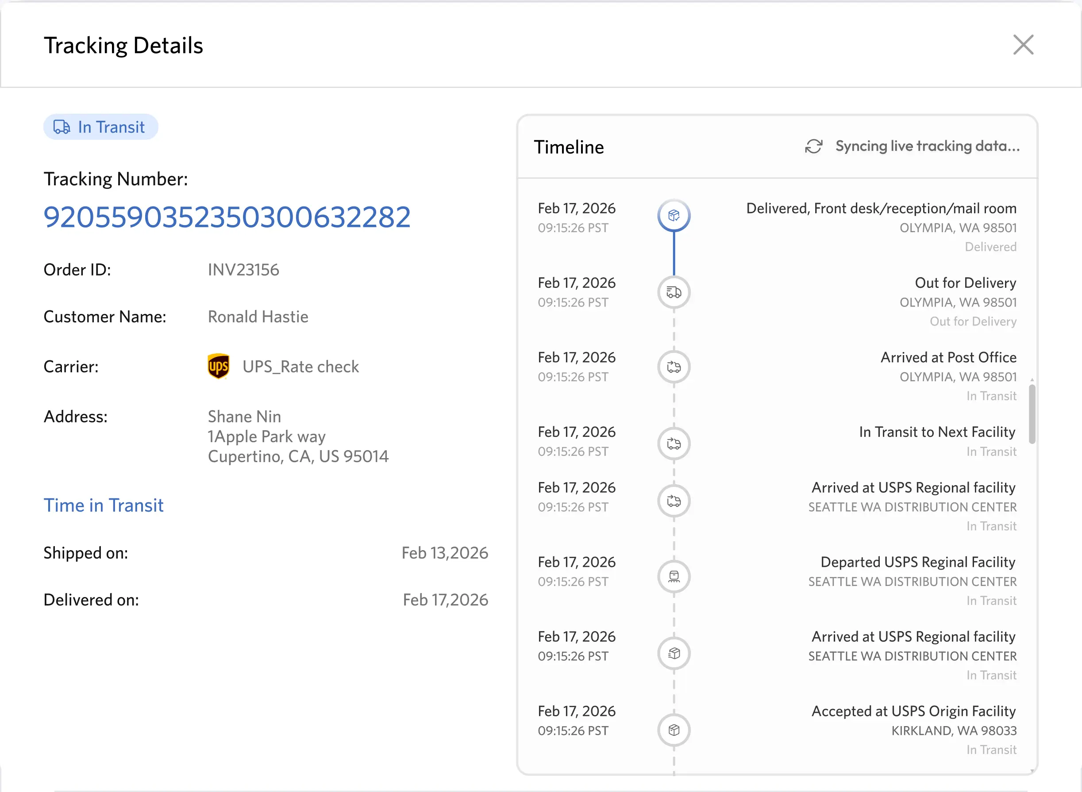Screen dimensions: 1082x792
Task: Click order ID INV23156 value
Action: coord(243,270)
